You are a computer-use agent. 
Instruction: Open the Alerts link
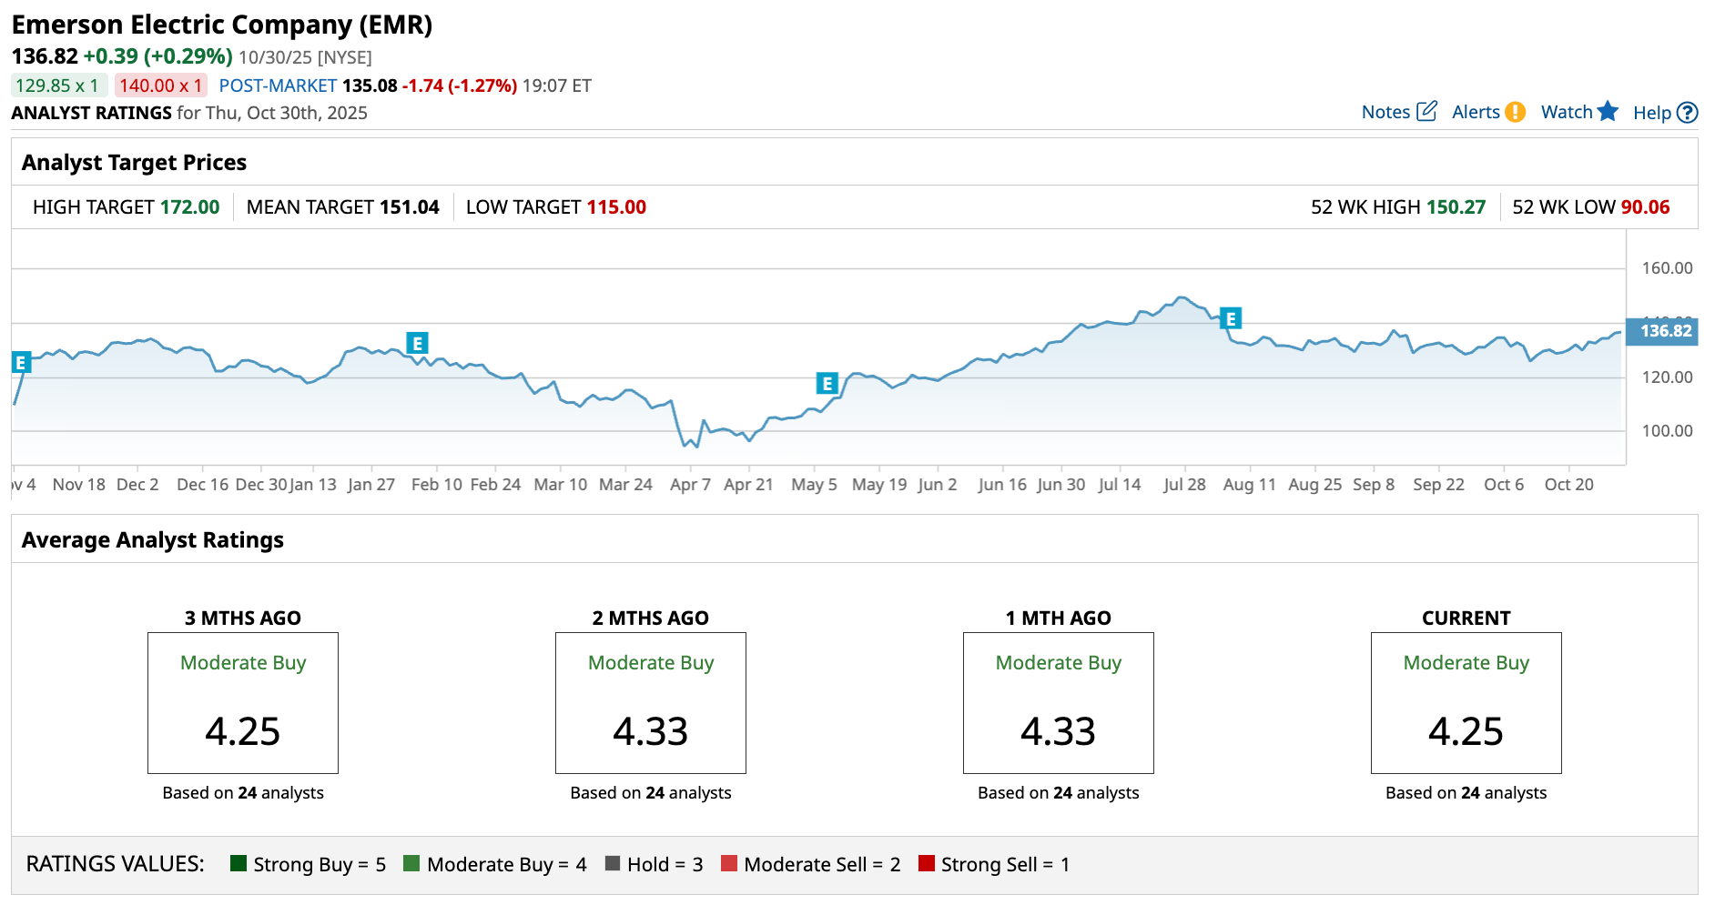[x=1476, y=112]
